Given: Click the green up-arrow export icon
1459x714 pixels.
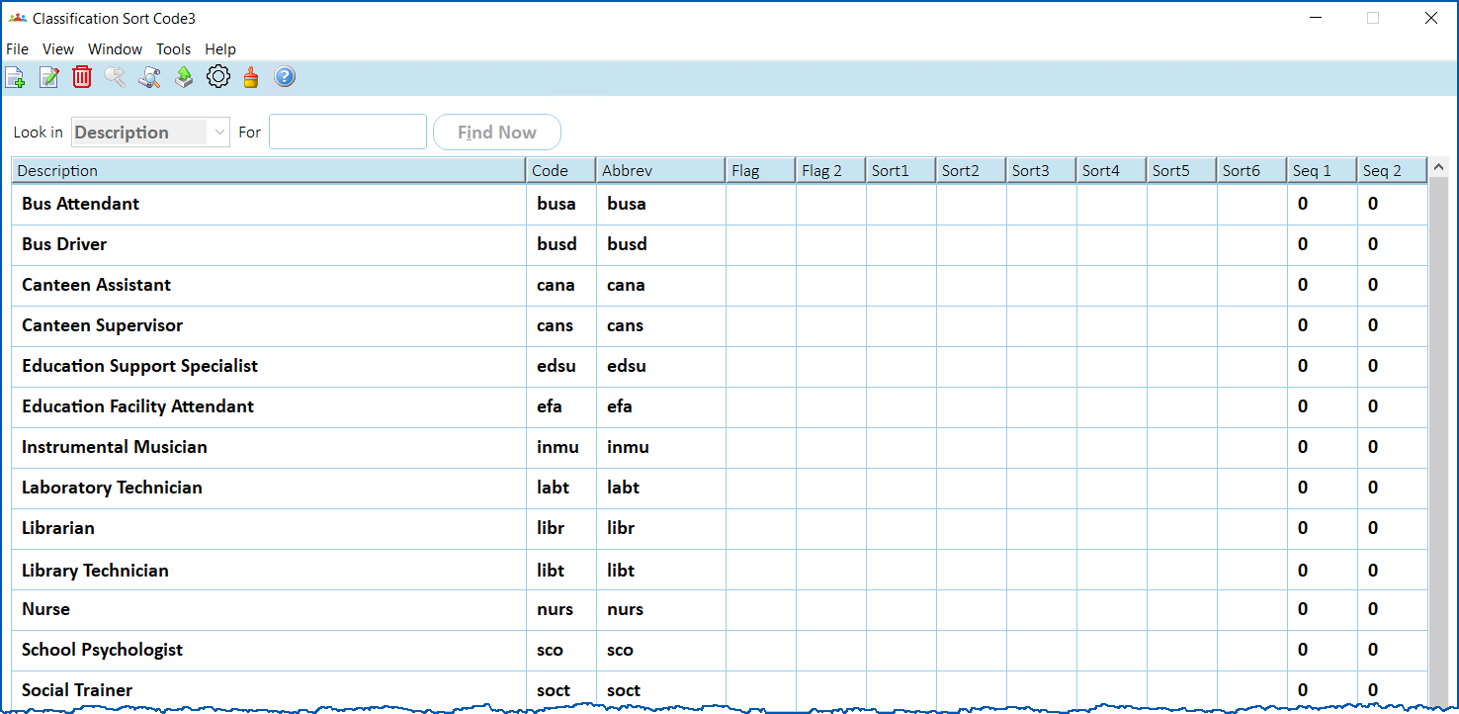Looking at the screenshot, I should [184, 77].
